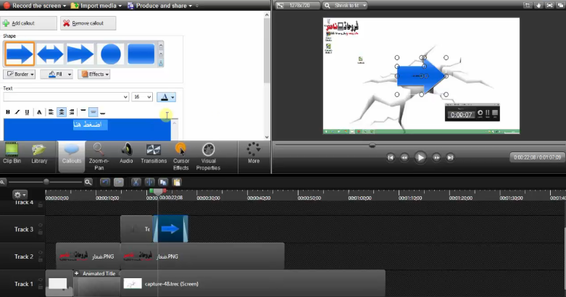This screenshot has width=566, height=297.
Task: Open the font size 16 dropdown
Action: point(142,97)
